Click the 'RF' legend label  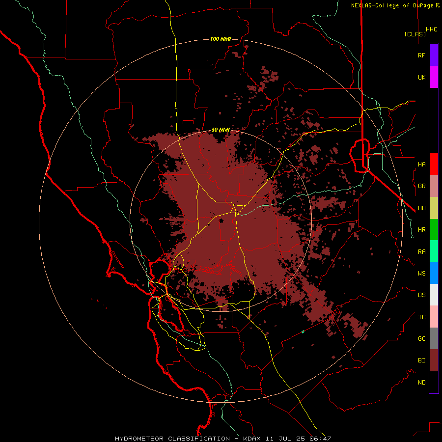click(421, 55)
